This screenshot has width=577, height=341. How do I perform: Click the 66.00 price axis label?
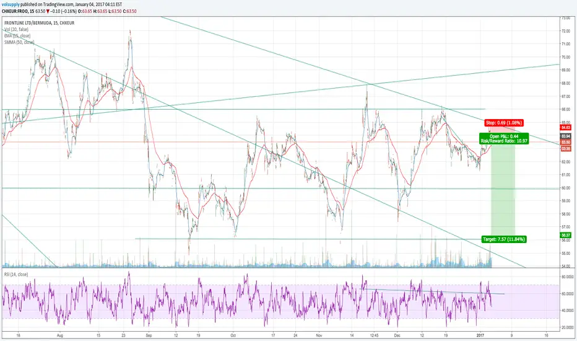[566, 110]
